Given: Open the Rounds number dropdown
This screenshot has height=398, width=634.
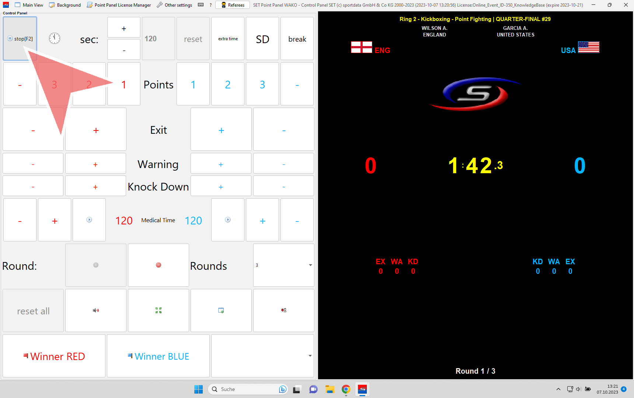Looking at the screenshot, I should pyautogui.click(x=310, y=265).
